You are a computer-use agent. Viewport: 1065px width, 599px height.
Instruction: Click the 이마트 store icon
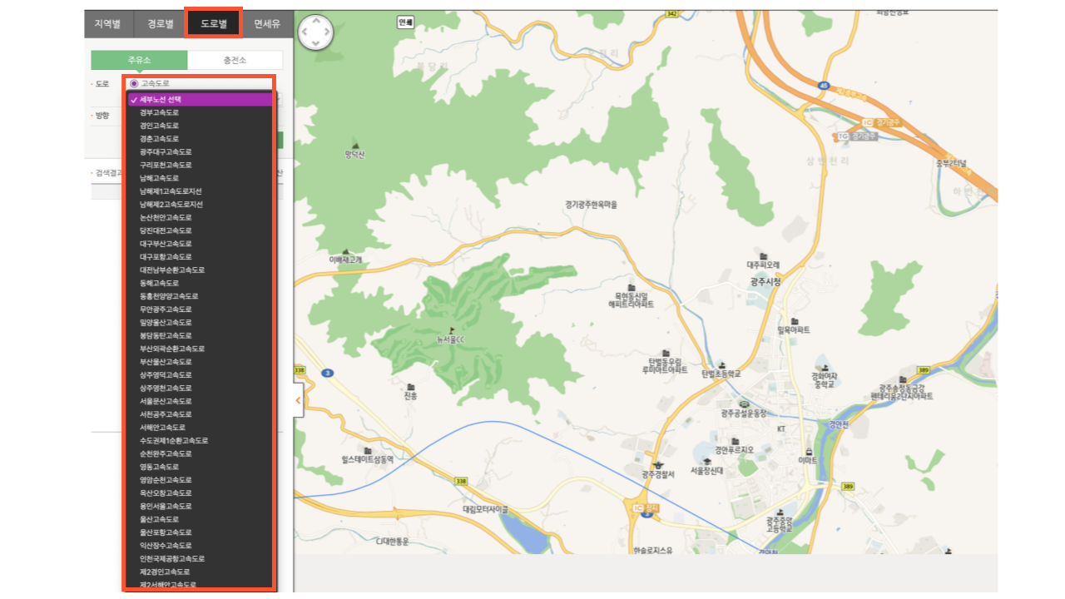pyautogui.click(x=808, y=450)
